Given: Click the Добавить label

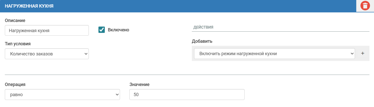Looking at the screenshot, I should click(x=202, y=41).
